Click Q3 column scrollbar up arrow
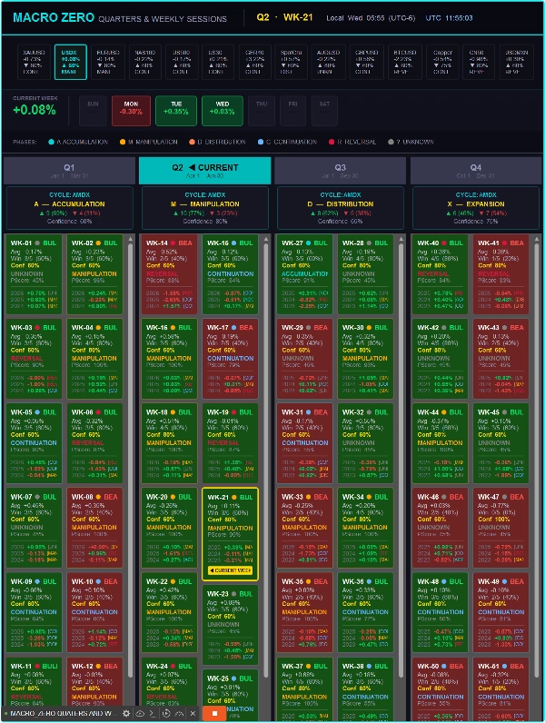 pos(401,239)
